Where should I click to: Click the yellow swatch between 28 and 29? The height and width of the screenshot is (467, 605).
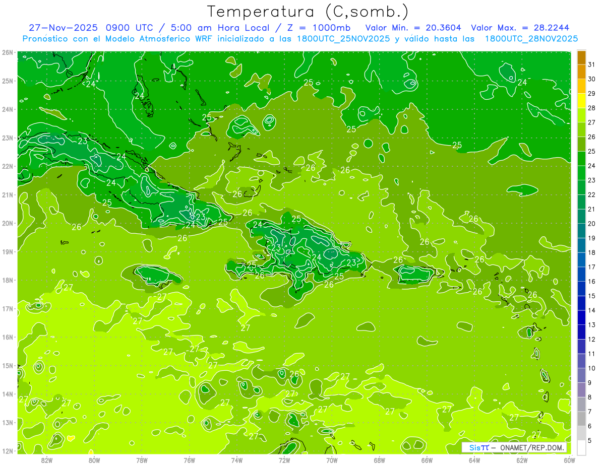pos(581,100)
